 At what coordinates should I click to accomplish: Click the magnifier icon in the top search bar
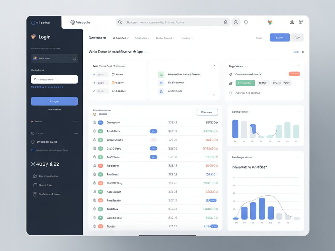(x=120, y=22)
